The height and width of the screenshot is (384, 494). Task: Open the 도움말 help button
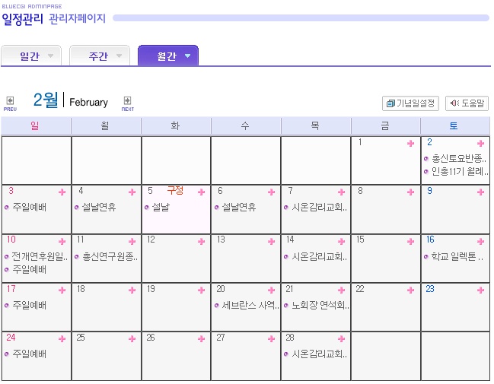(467, 103)
